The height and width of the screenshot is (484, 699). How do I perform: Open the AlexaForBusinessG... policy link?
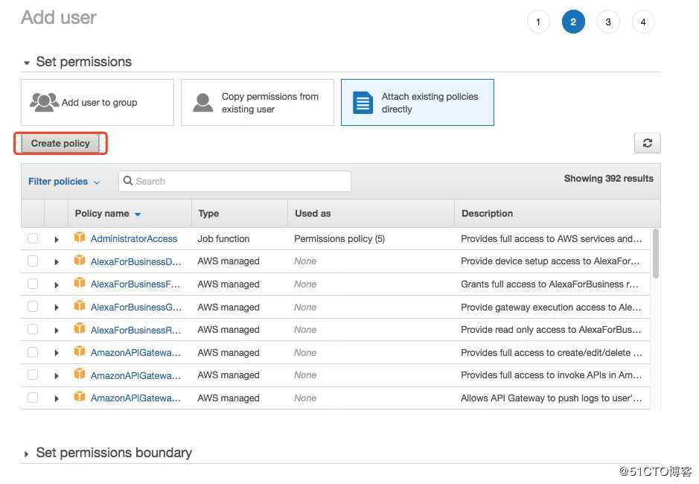[136, 308]
